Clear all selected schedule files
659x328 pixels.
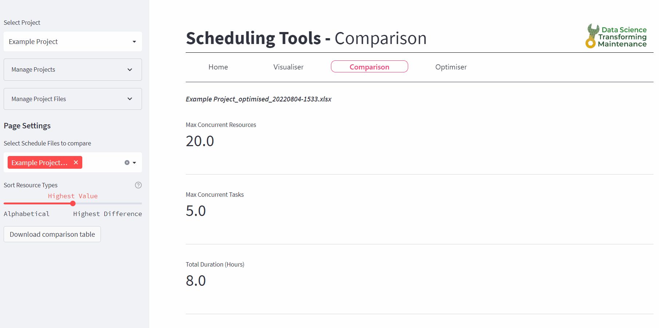127,163
